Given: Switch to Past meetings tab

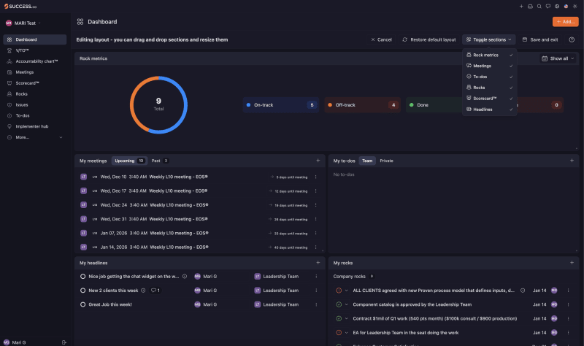Looking at the screenshot, I should 160,161.
